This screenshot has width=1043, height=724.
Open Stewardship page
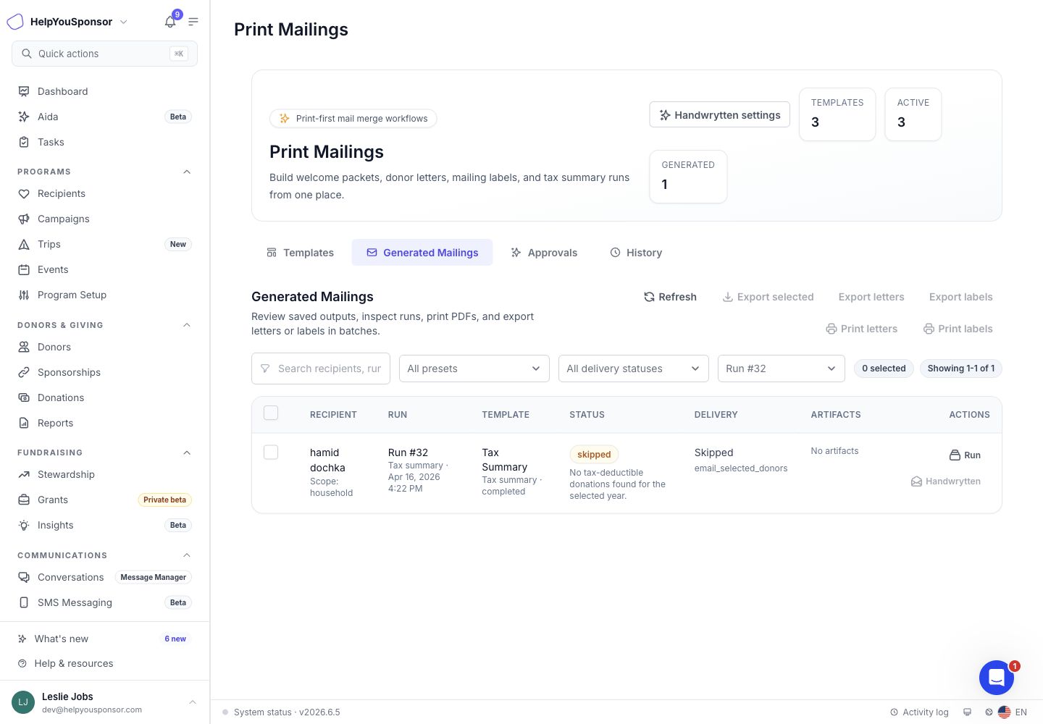[x=104, y=474]
